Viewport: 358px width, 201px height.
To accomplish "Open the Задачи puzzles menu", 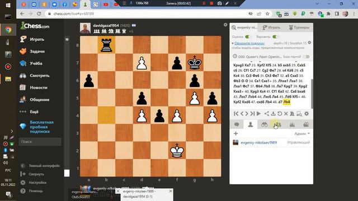I will [x=32, y=51].
